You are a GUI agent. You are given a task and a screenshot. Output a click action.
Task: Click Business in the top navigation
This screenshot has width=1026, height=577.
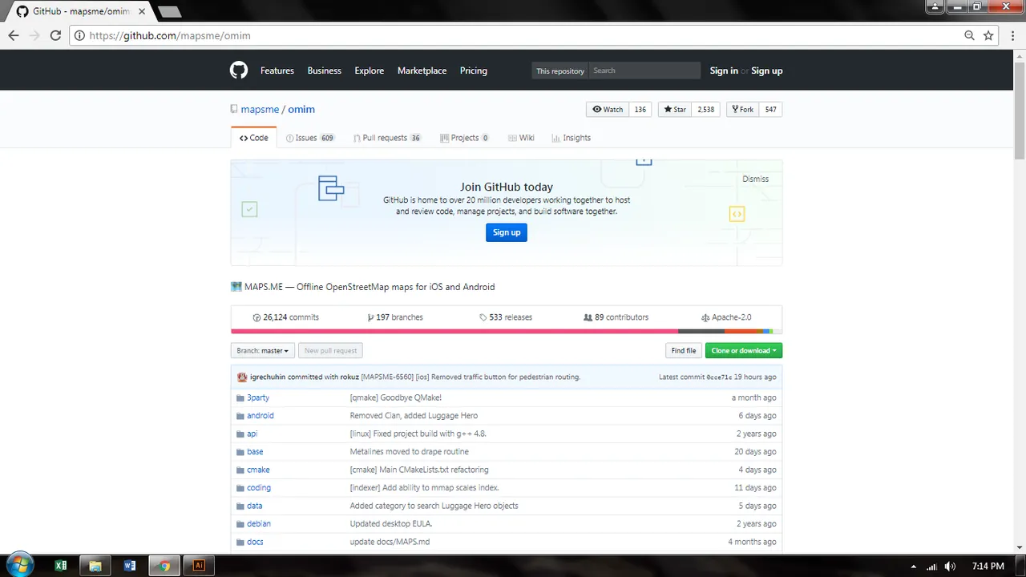[325, 71]
